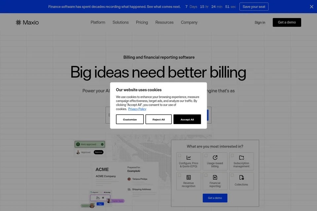Click the Sign in link
The image size is (317, 211).
(260, 22)
